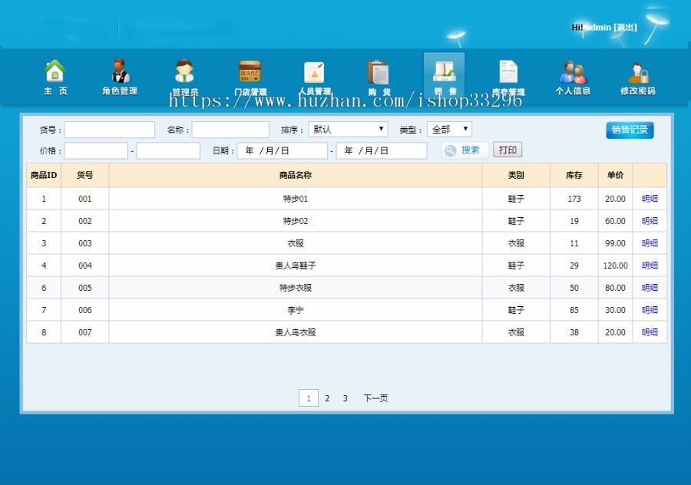Select the 购货 purchasing icon
Viewport: 691px width, 485px height.
[x=379, y=75]
